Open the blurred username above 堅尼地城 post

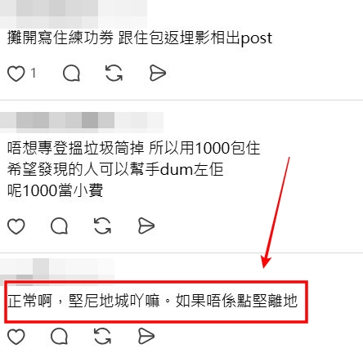click(x=57, y=270)
